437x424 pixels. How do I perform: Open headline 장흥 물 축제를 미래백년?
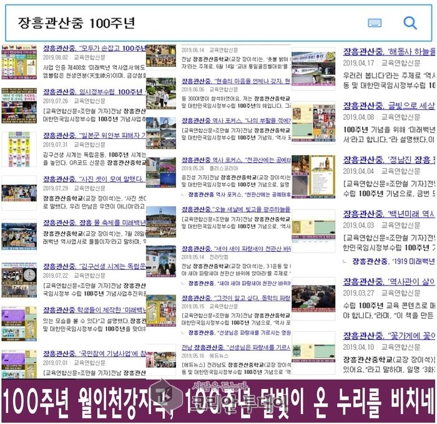94,223
